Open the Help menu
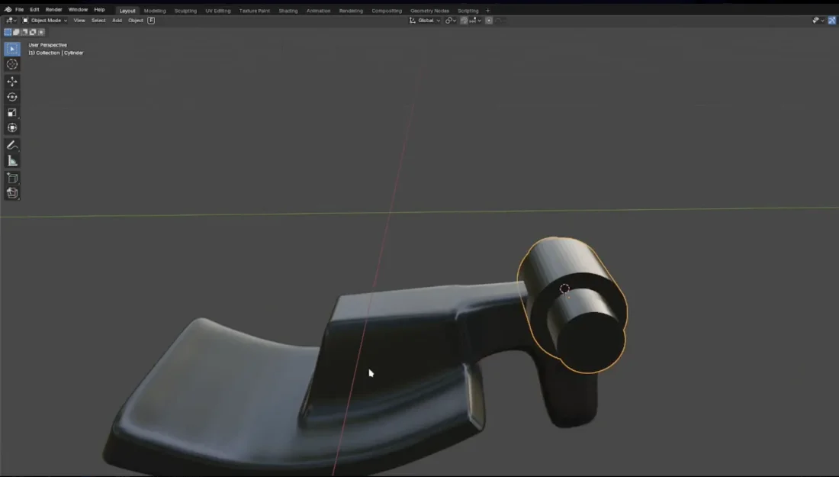 99,10
